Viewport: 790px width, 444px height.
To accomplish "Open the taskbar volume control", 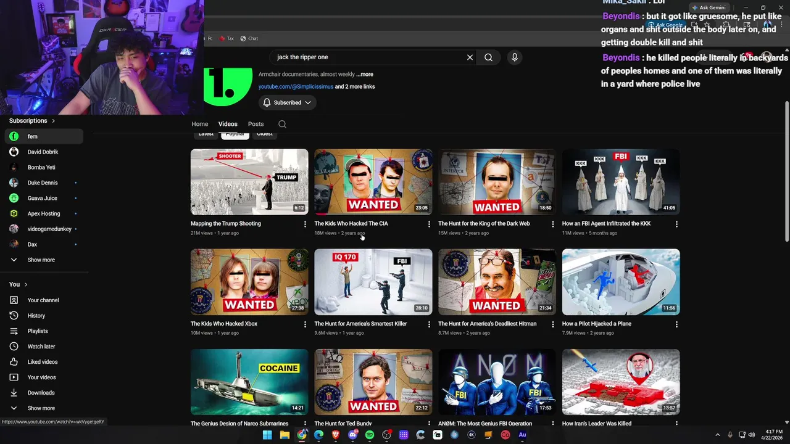I will 752,435.
